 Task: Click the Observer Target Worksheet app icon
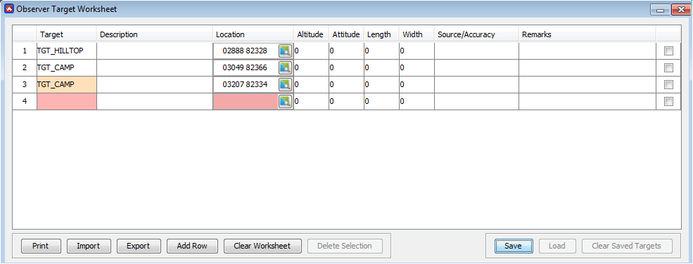pyautogui.click(x=9, y=9)
